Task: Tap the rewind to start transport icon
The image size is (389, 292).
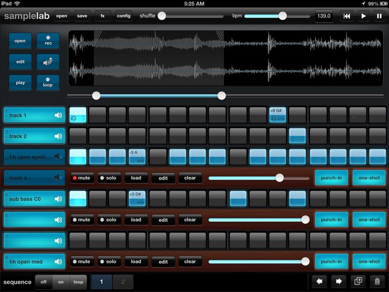Action: [x=346, y=16]
